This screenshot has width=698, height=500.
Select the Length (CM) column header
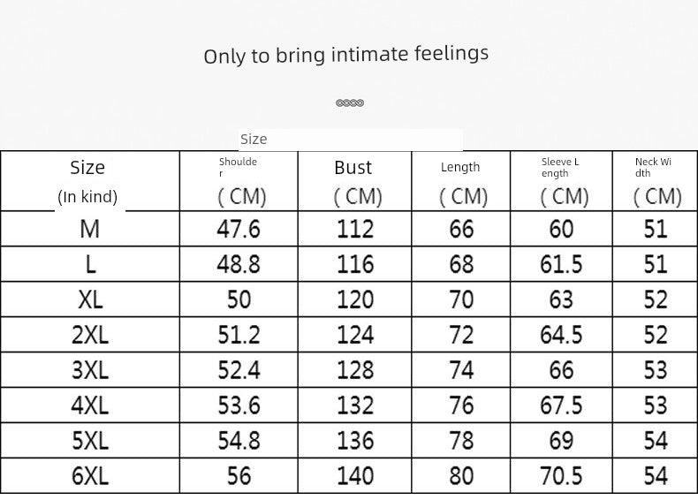click(461, 181)
